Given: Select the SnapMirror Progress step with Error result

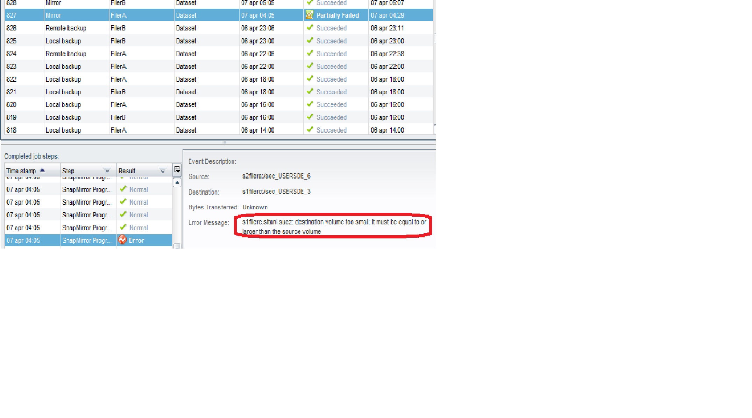Looking at the screenshot, I should (87, 241).
